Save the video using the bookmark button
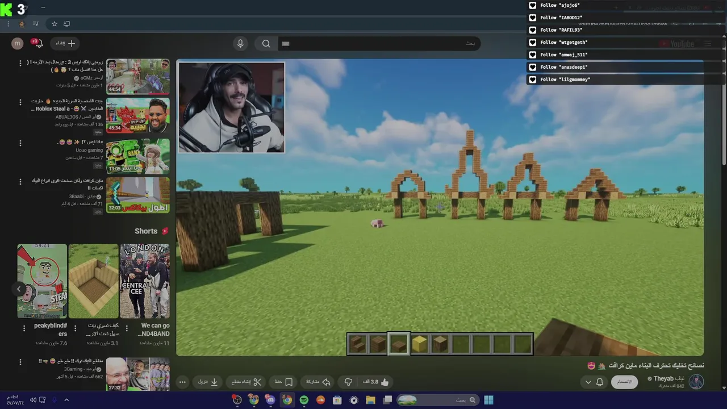Image resolution: width=727 pixels, height=409 pixels. (284, 382)
